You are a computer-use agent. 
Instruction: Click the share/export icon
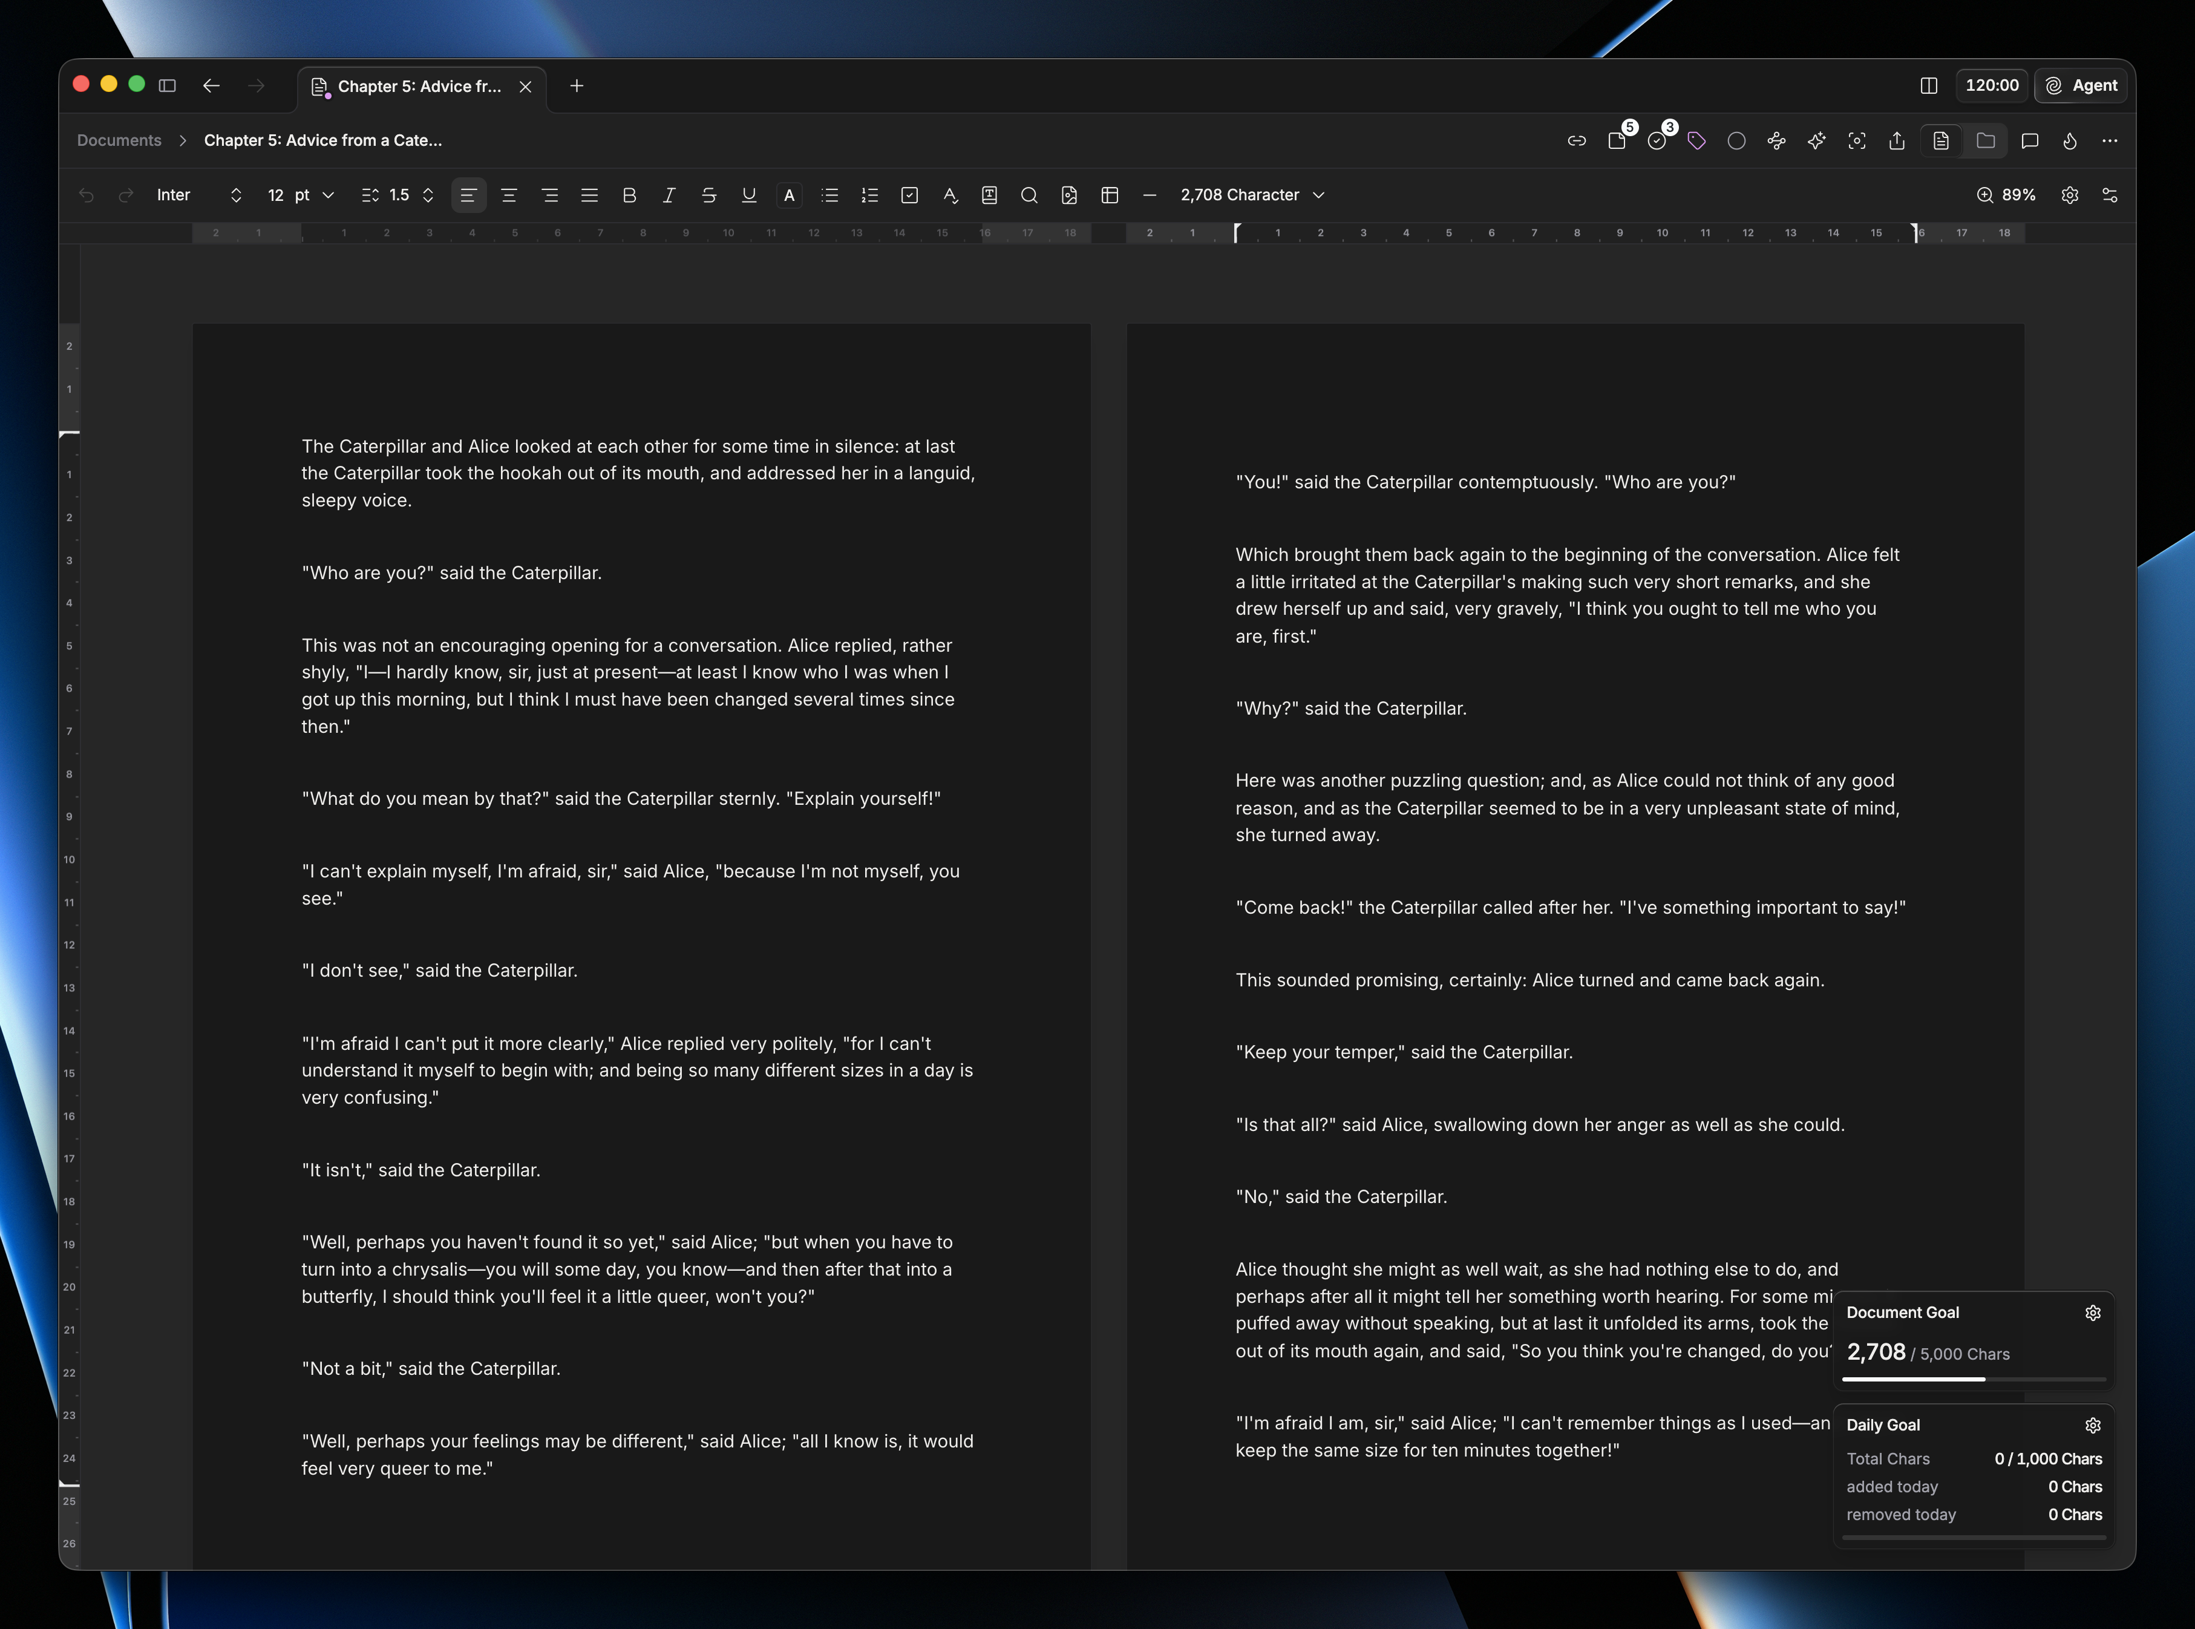1896,141
